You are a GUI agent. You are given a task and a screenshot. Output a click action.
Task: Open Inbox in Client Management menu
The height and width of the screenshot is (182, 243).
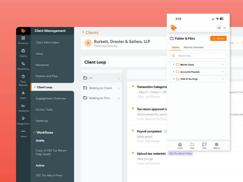[39, 54]
